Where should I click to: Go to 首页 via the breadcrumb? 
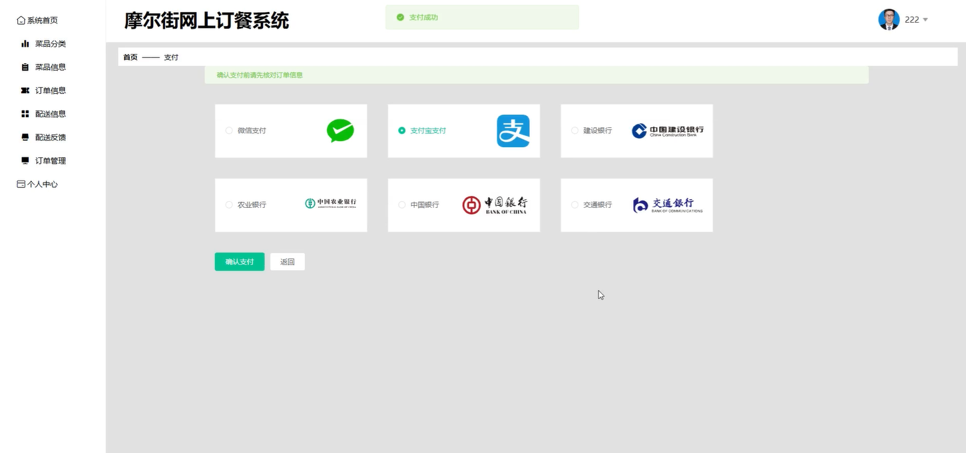(x=130, y=57)
